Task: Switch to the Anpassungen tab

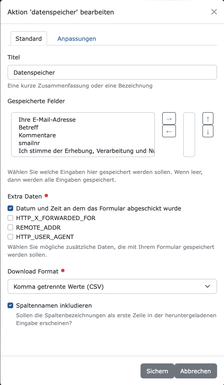Action: click(77, 39)
